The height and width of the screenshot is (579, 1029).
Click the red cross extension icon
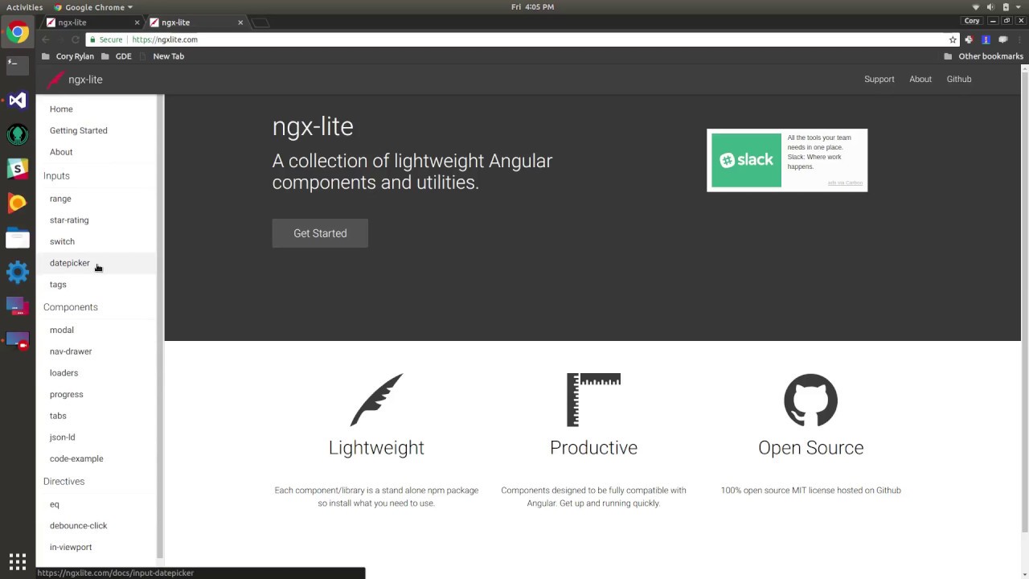(969, 39)
